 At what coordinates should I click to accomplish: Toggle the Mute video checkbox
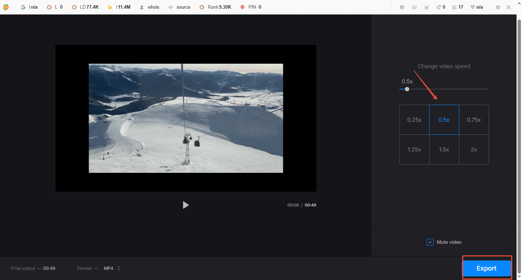pos(430,242)
